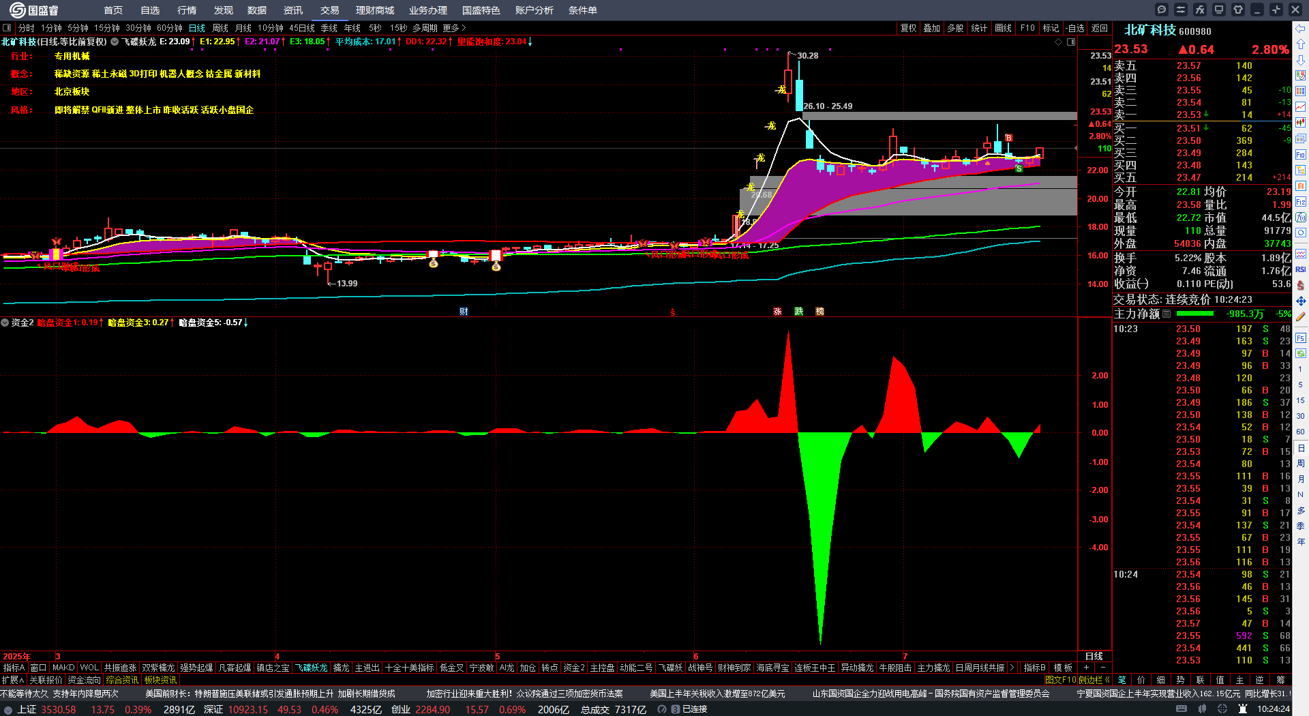The width and height of the screenshot is (1309, 716).
Task: Open the Fiz icon in right sidebar
Action: pos(1301,202)
